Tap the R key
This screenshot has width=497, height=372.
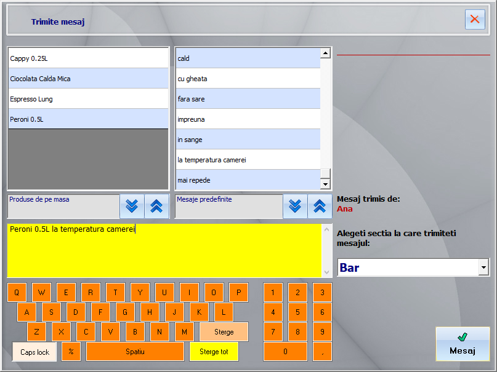tap(91, 292)
